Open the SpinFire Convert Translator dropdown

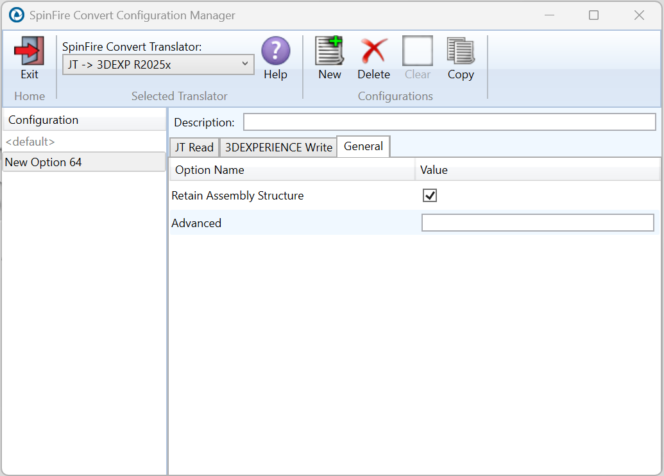[x=158, y=64]
